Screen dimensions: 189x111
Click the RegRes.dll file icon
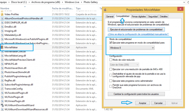(2, 80)
